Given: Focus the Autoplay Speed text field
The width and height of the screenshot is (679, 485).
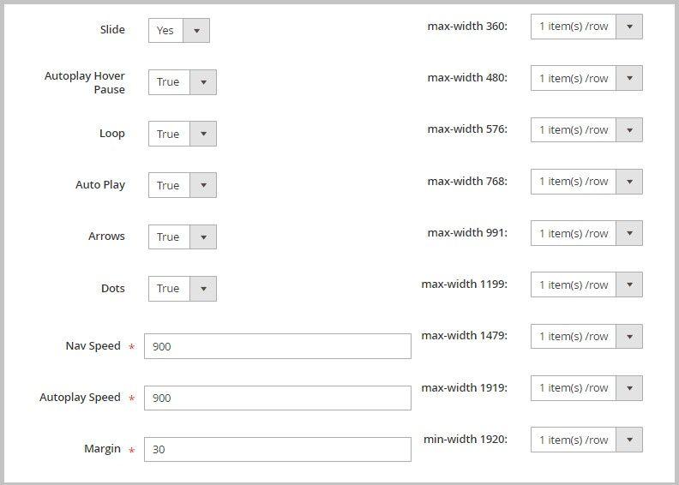Looking at the screenshot, I should coord(277,398).
